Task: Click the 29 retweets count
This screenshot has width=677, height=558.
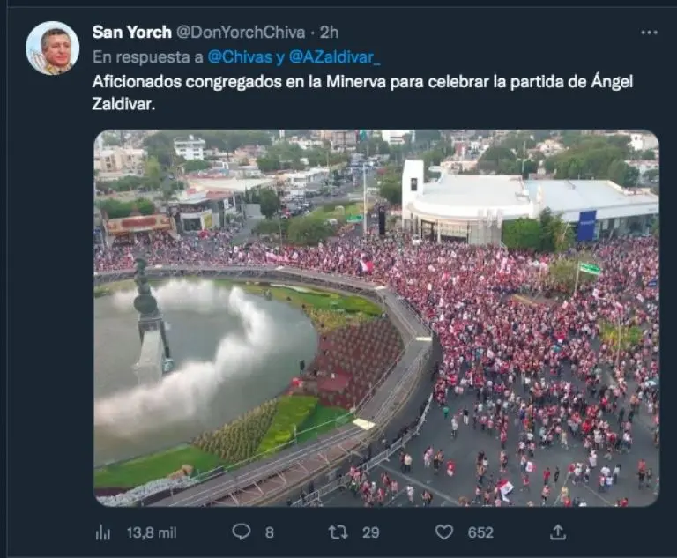Action: point(370,532)
